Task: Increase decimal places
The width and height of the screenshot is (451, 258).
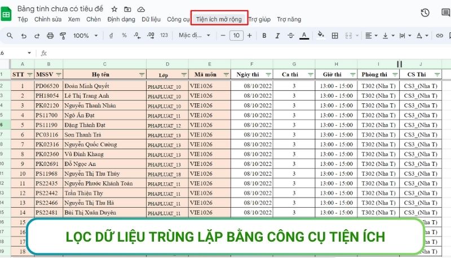Action: pos(151,36)
